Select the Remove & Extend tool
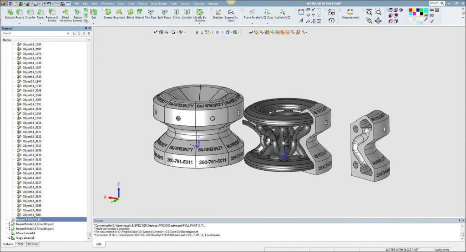This screenshot has height=252, width=466. 52,15
